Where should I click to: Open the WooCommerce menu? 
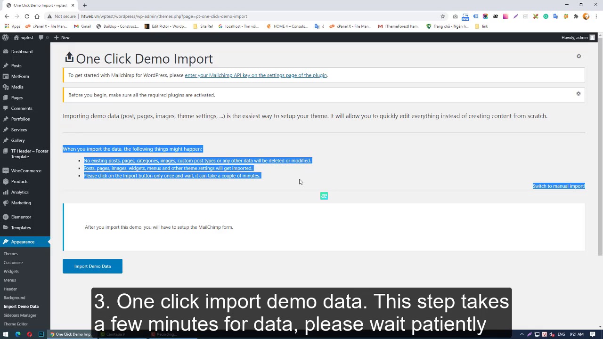(x=25, y=171)
